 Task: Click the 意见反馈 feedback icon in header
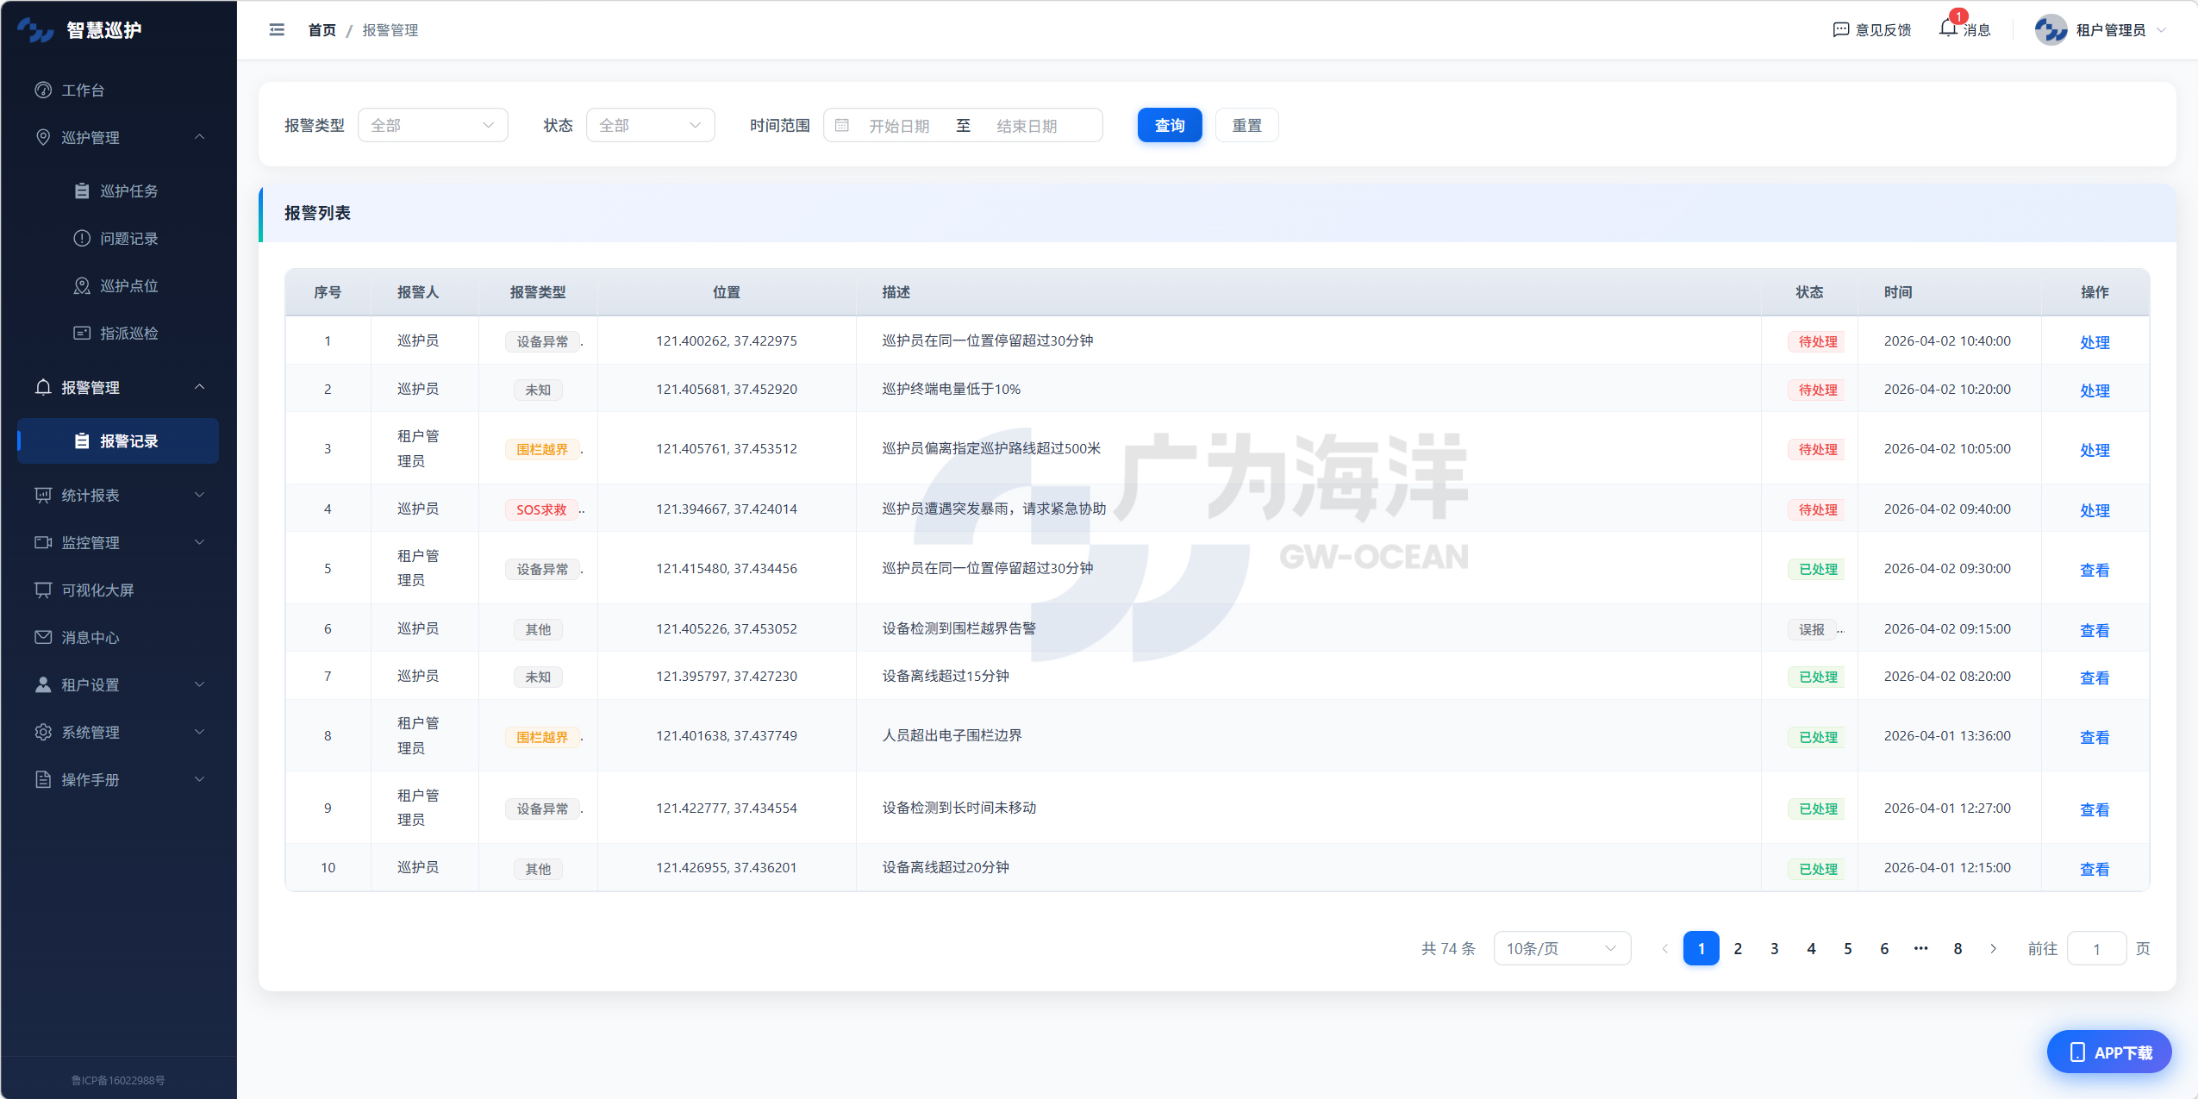click(x=1839, y=28)
